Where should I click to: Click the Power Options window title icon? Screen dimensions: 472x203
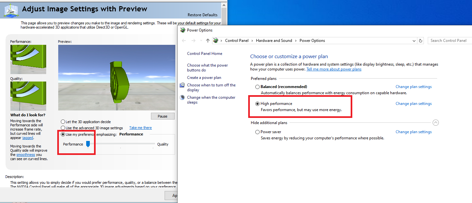(183, 30)
